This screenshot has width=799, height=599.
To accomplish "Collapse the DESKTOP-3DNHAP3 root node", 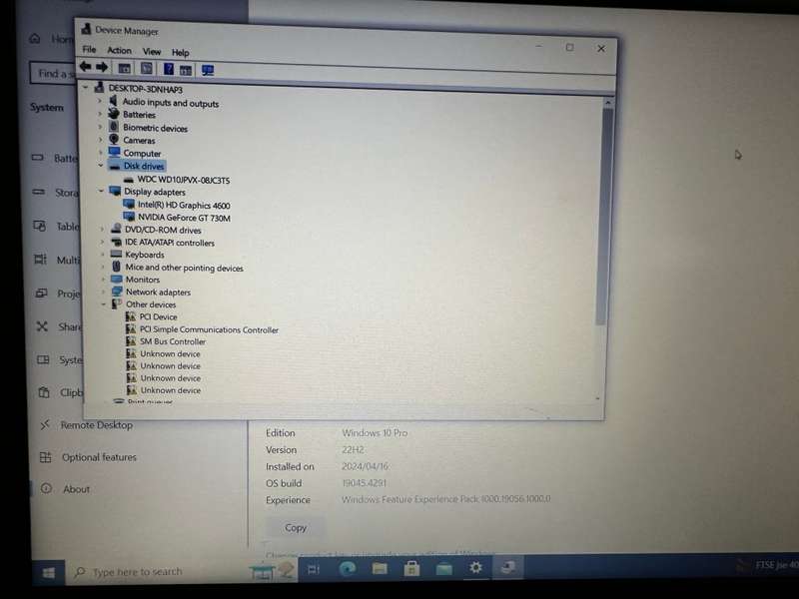I will (86, 88).
